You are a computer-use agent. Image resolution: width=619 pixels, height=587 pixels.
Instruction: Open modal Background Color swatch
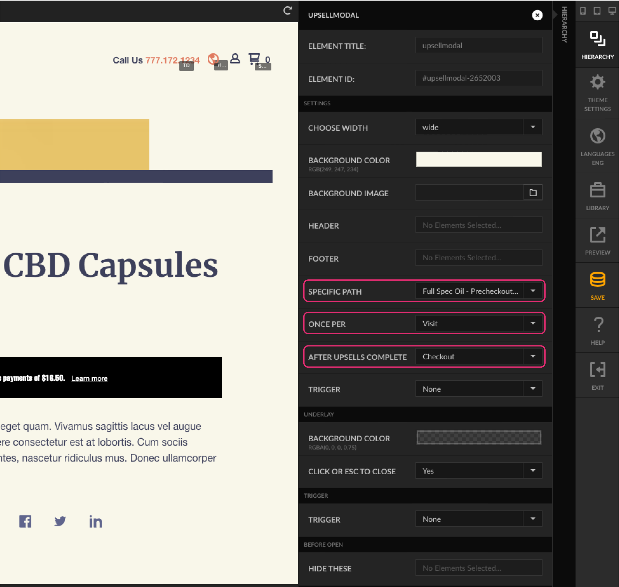point(479,159)
